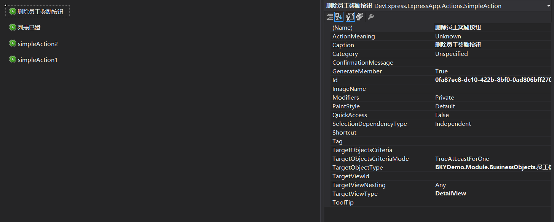Sort properties with the Alphabetical icon
554x222 pixels.
point(339,17)
